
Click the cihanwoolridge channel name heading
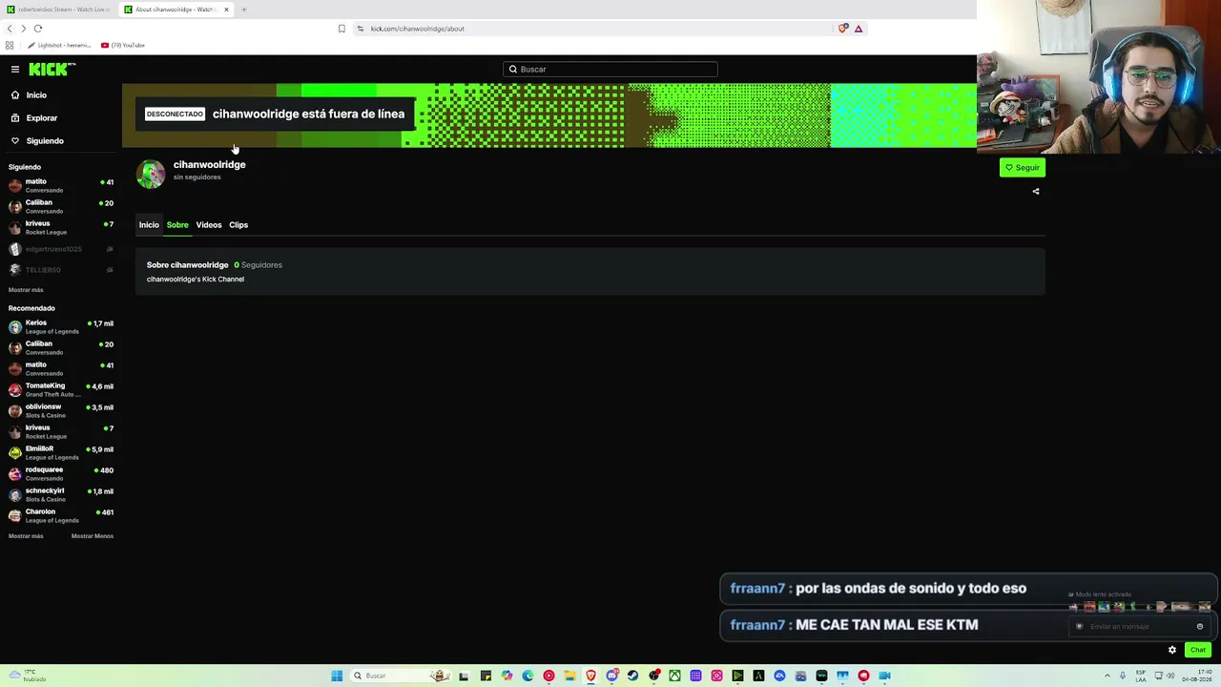pos(209,164)
